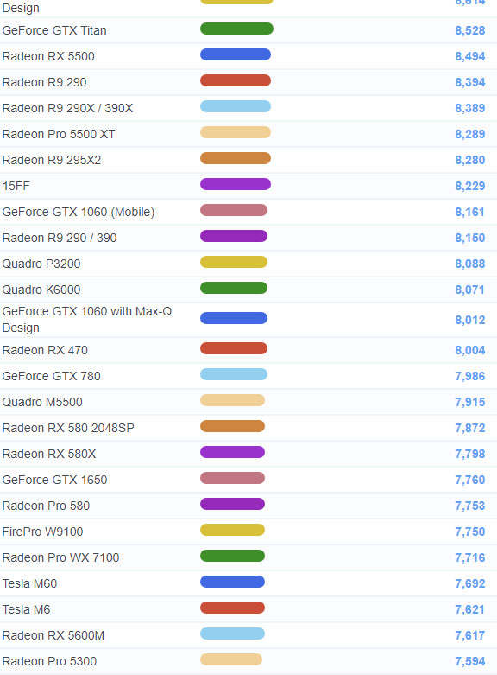Click the 15FF GPU name
The image size is (497, 675).
pos(16,186)
